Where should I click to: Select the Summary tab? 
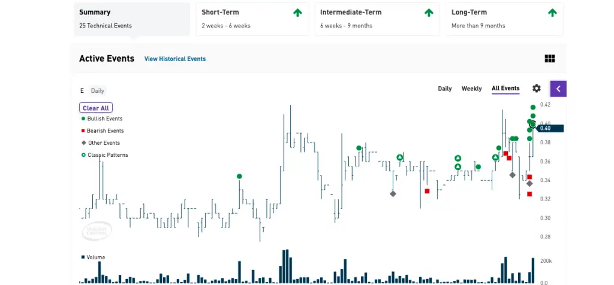(x=132, y=19)
